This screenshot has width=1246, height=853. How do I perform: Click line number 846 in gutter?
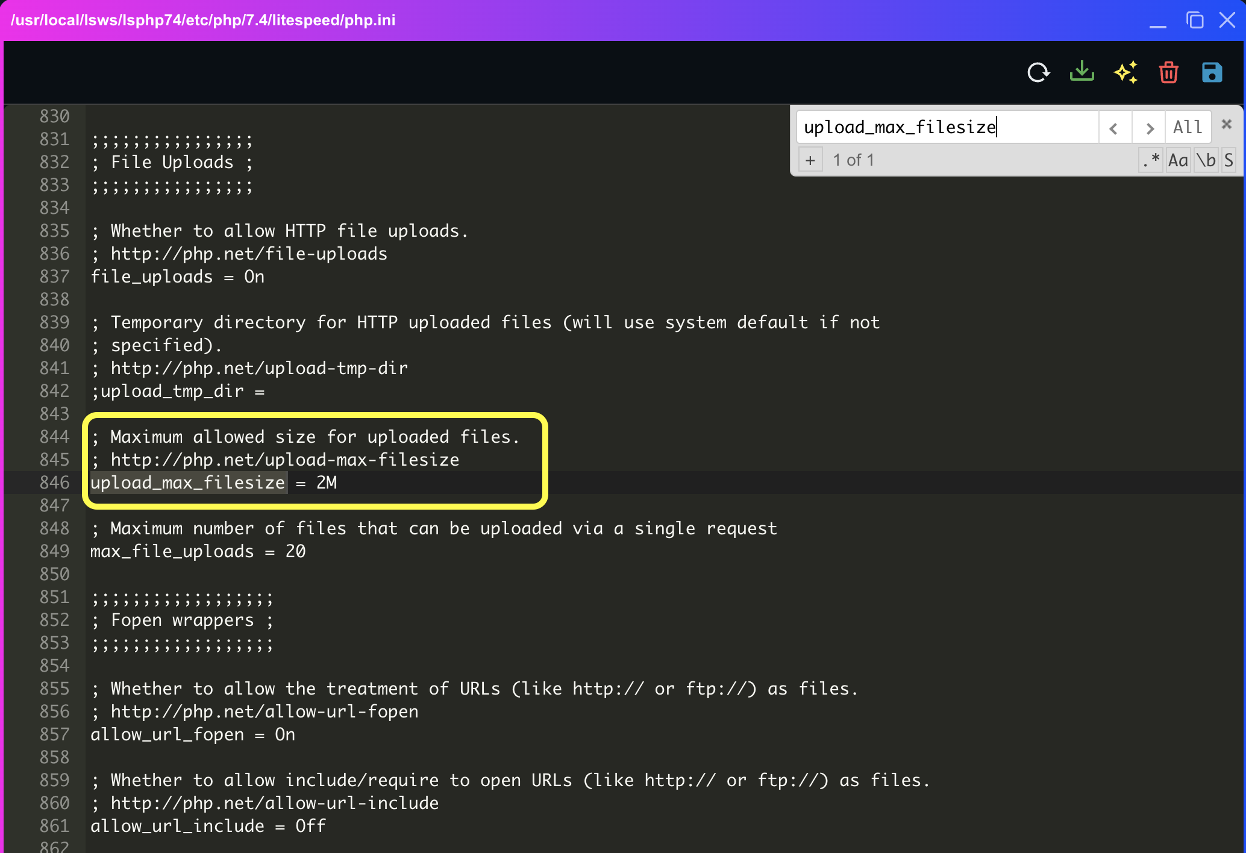54,483
